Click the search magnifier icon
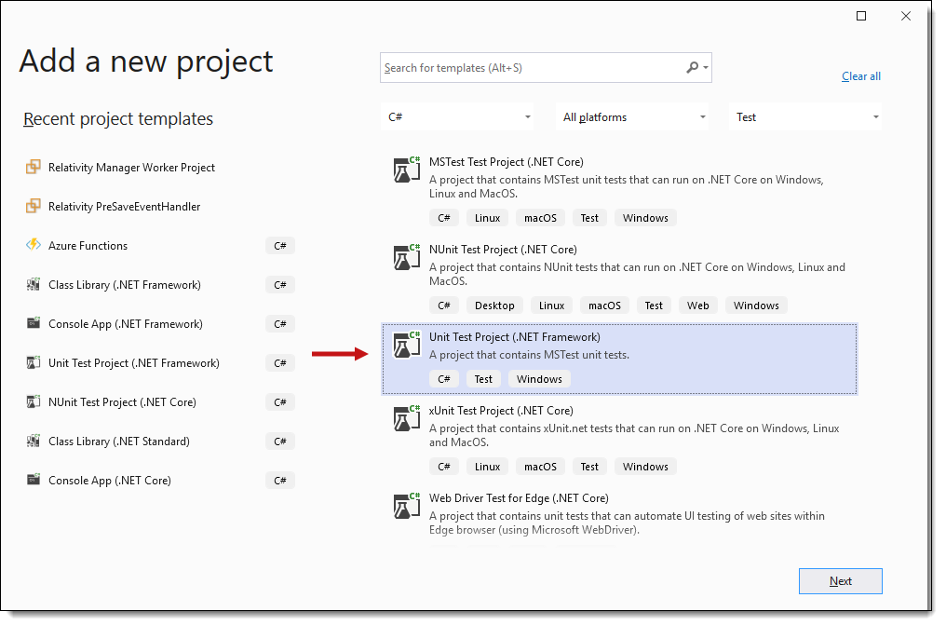Screen dimensions: 946x625 [692, 68]
